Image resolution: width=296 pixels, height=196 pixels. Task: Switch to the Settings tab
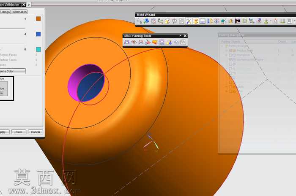click(5, 12)
